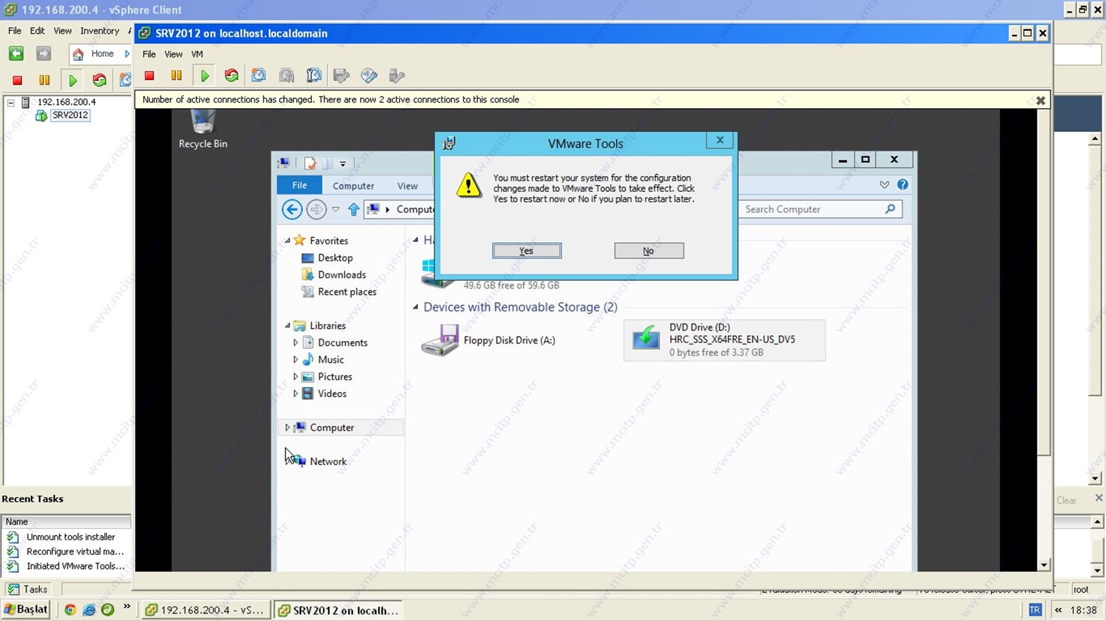This screenshot has height=621, width=1106.
Task: Expand the Documents library node
Action: point(296,343)
